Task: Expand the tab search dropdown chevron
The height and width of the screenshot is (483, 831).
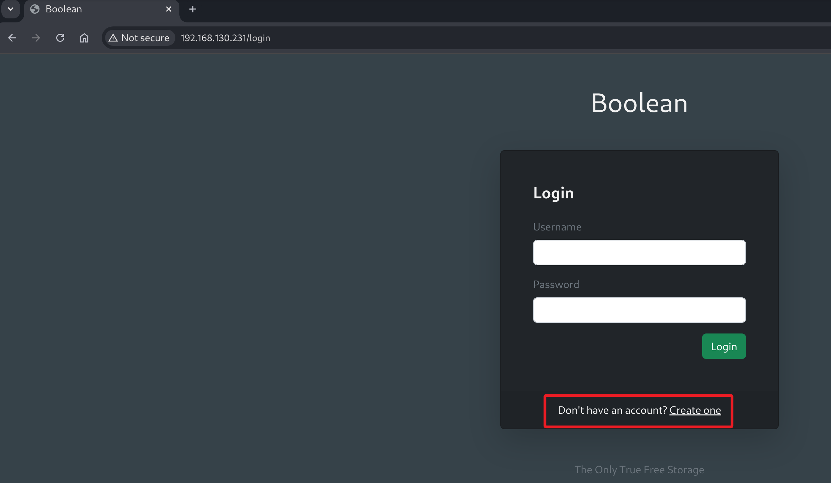Action: pyautogui.click(x=11, y=9)
